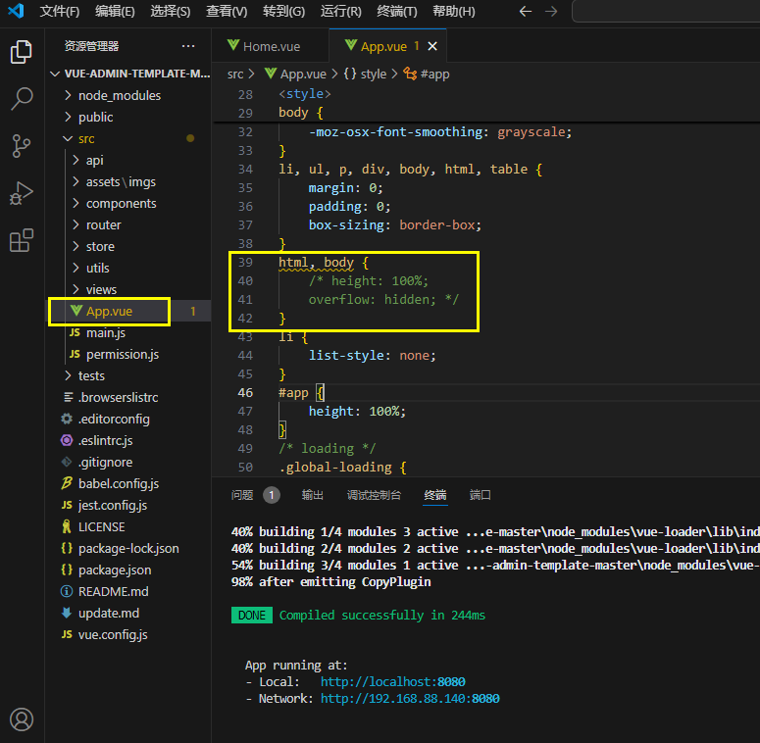
Task: Close the App.vue editor tab
Action: 432,46
